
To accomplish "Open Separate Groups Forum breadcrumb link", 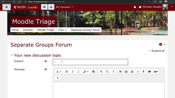I will [86, 30].
